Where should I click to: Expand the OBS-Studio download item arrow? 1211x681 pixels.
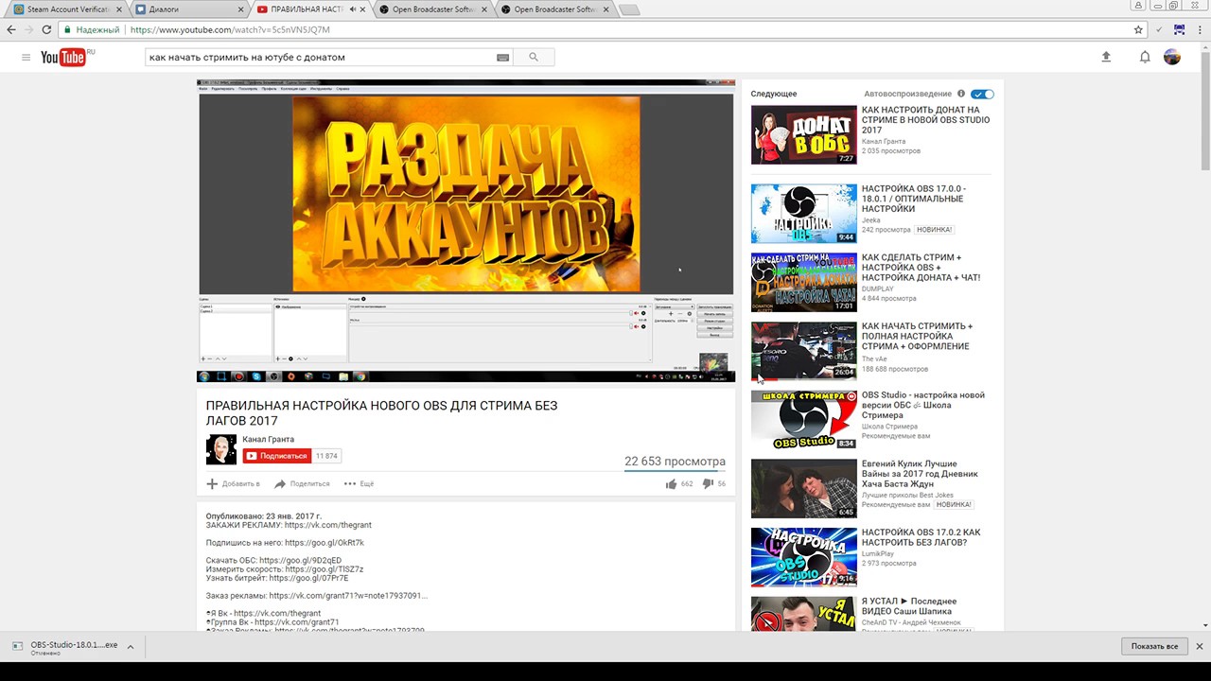[x=131, y=647]
